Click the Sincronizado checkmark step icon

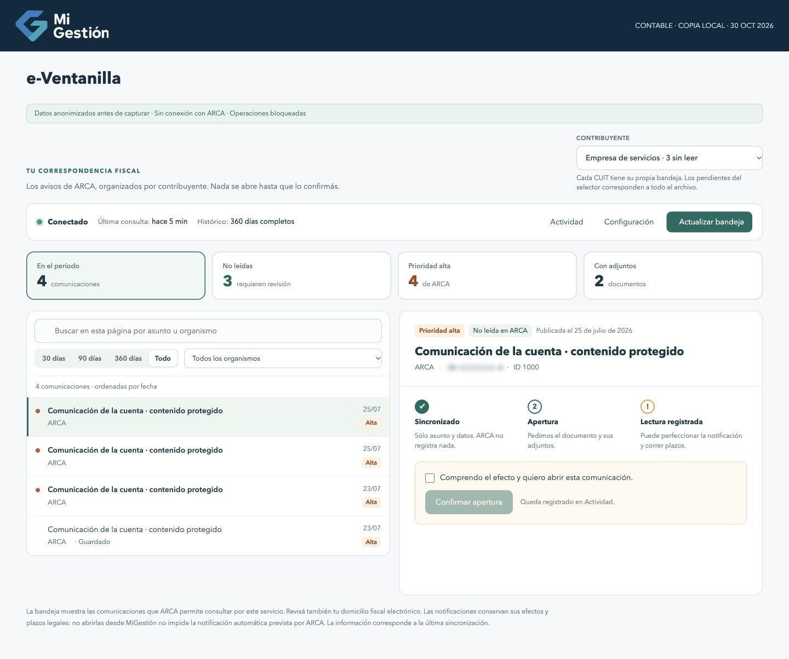(422, 407)
